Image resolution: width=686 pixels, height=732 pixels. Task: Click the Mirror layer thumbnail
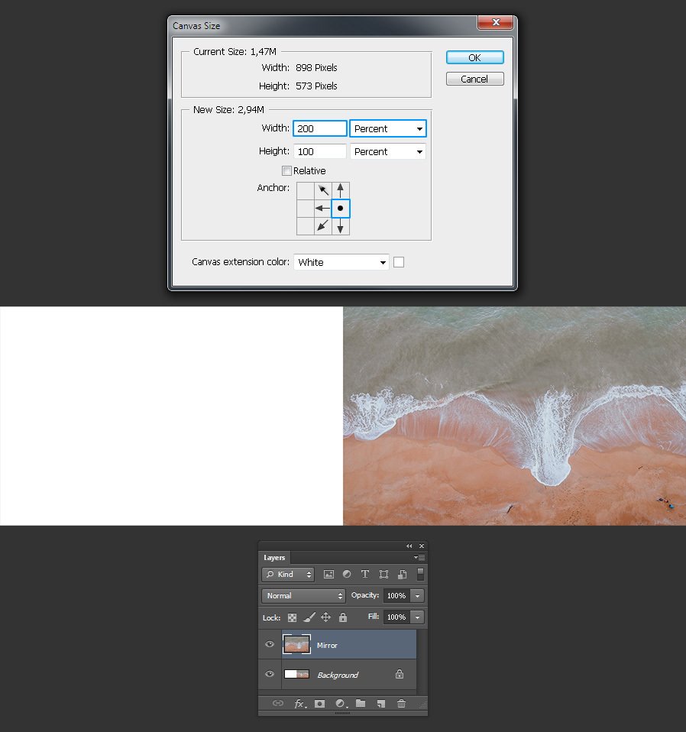[x=297, y=645]
